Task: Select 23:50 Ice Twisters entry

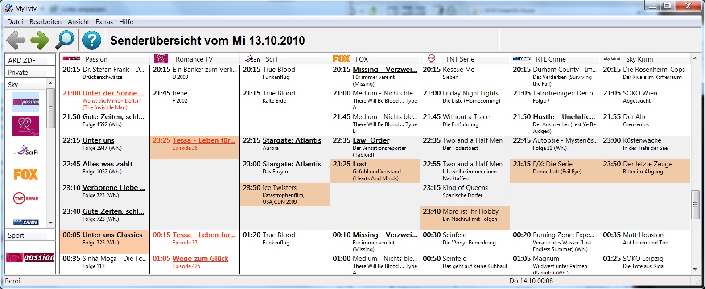Action: (284, 194)
